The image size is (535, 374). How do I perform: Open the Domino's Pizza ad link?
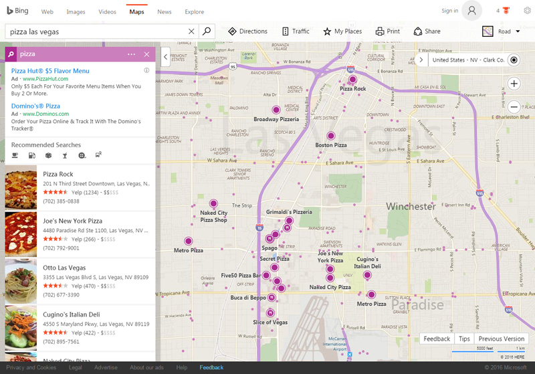click(x=35, y=106)
